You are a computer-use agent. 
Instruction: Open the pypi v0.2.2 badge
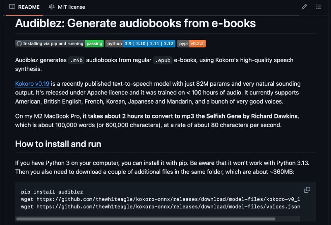pos(192,44)
